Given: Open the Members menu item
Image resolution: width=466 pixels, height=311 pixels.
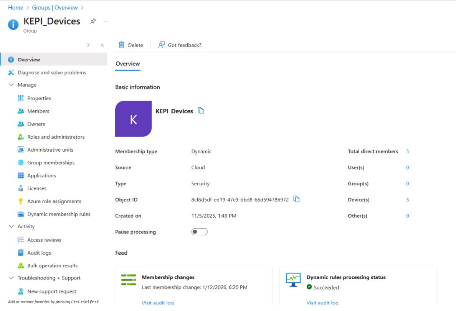Looking at the screenshot, I should (x=38, y=111).
